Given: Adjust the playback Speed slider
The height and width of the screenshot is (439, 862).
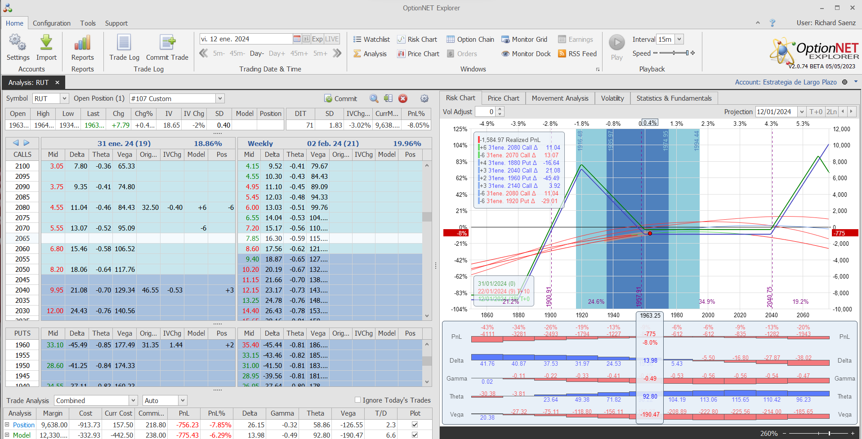Looking at the screenshot, I should pos(674,53).
